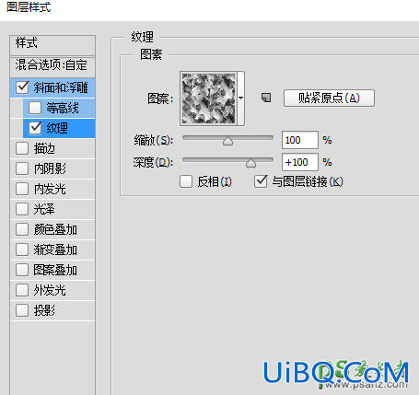Click the new preset from pattern icon
Image resolution: width=419 pixels, height=395 pixels.
(266, 98)
